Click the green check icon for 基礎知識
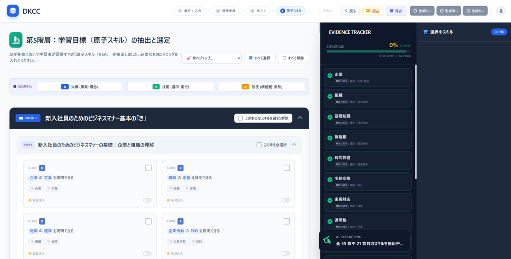Screen dimensions: 511x259 [x=330, y=117]
